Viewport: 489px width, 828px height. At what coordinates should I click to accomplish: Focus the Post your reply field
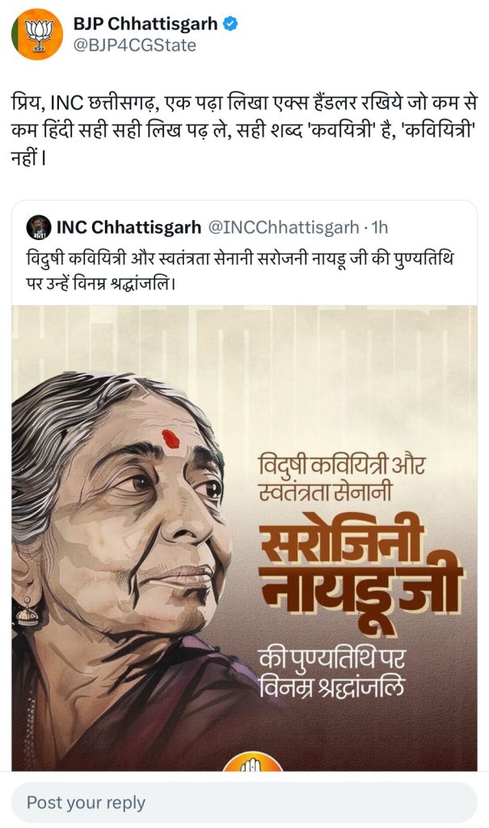244,802
